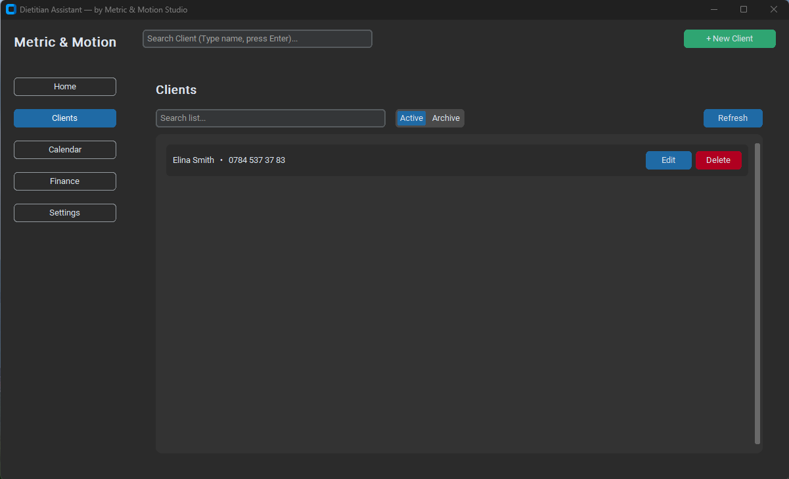Edit the Elina Smith client
This screenshot has height=479, width=789.
coord(669,160)
